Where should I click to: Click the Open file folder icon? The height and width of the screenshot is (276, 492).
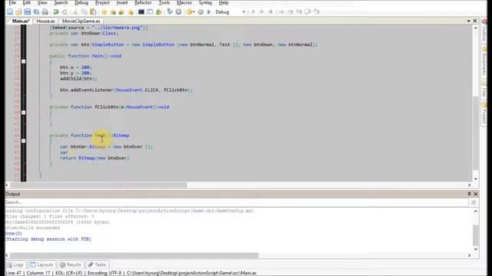pos(18,12)
